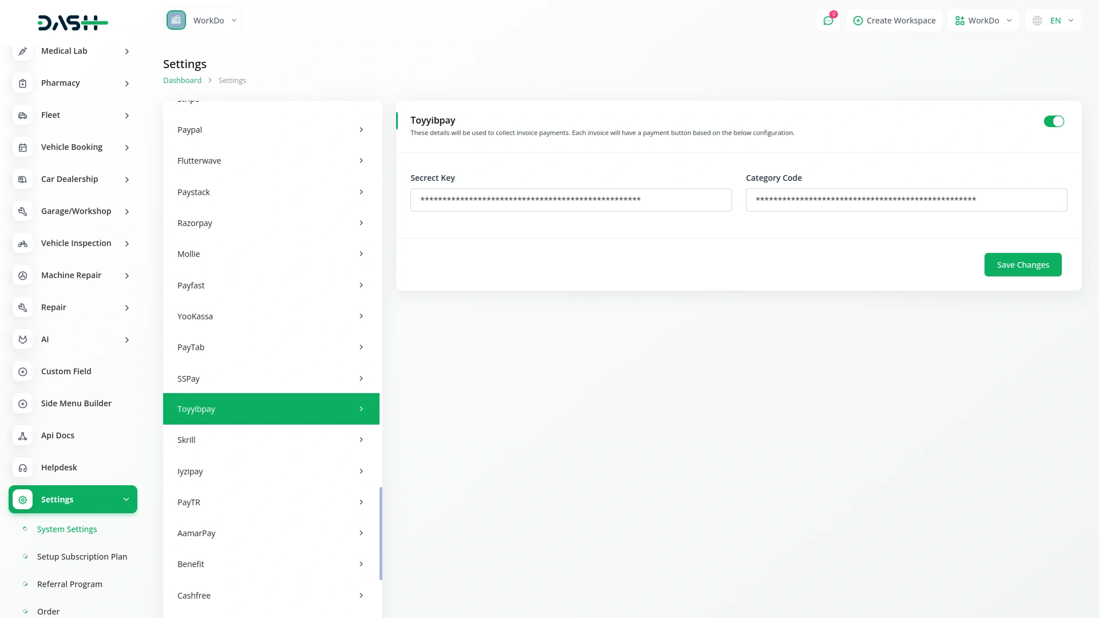This screenshot has width=1099, height=618.
Task: Click the Pharmacy sidebar icon
Action: 22,84
